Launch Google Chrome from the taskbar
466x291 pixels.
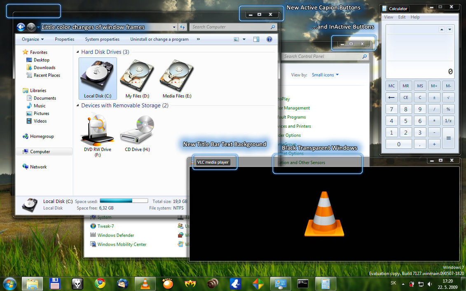click(x=100, y=284)
